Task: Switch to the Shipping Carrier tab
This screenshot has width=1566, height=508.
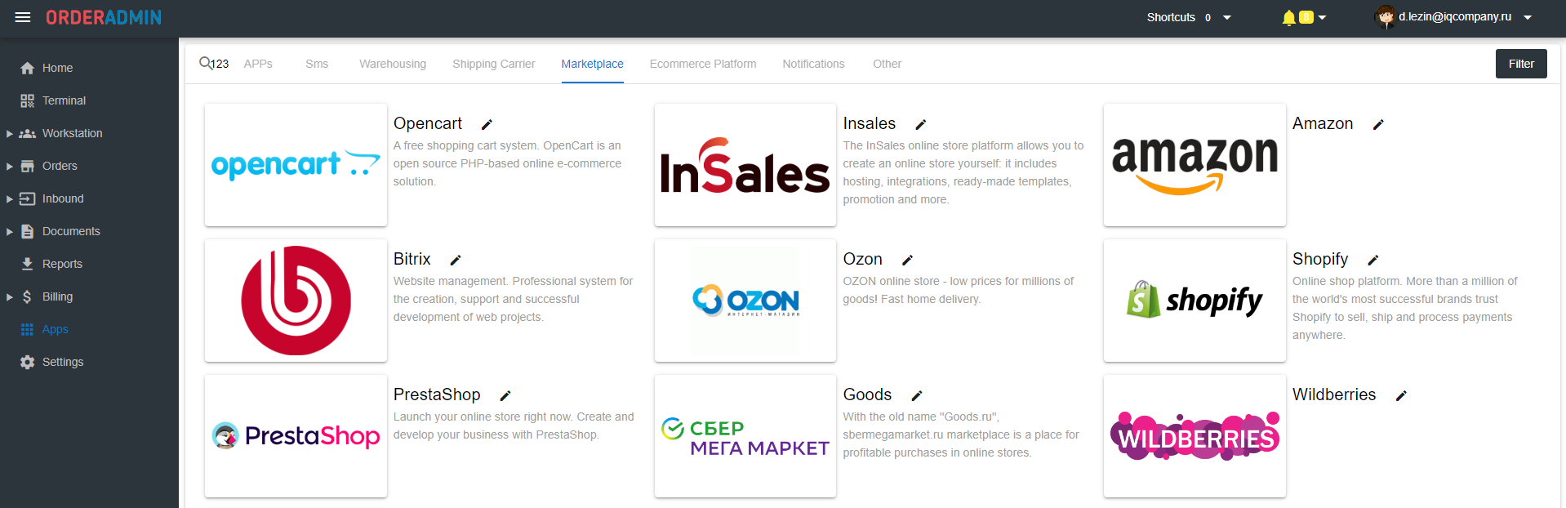Action: (x=494, y=64)
